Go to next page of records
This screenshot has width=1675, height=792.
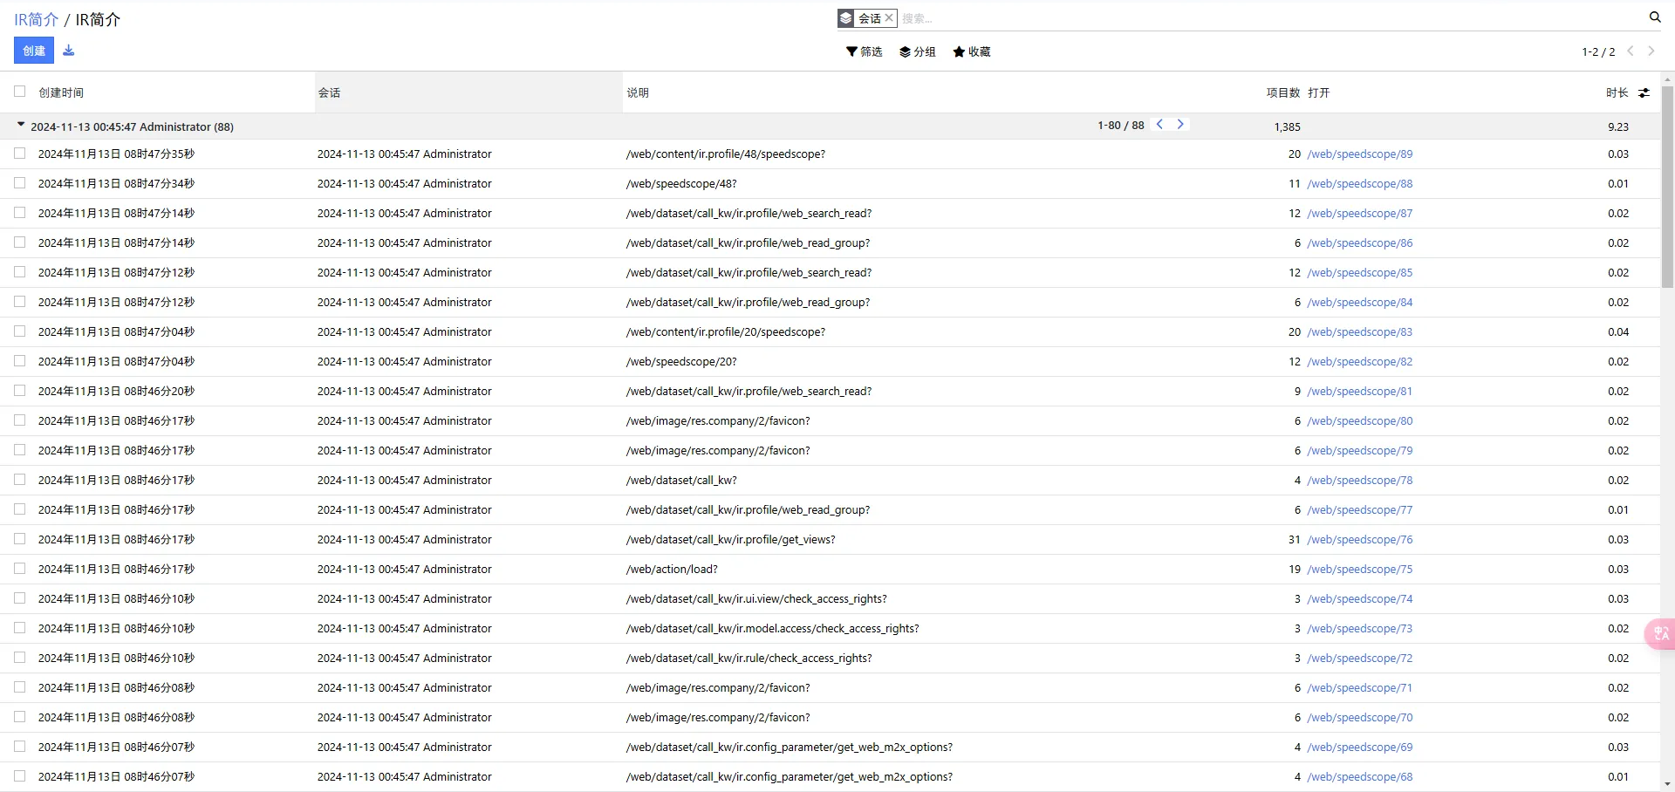tap(1651, 51)
